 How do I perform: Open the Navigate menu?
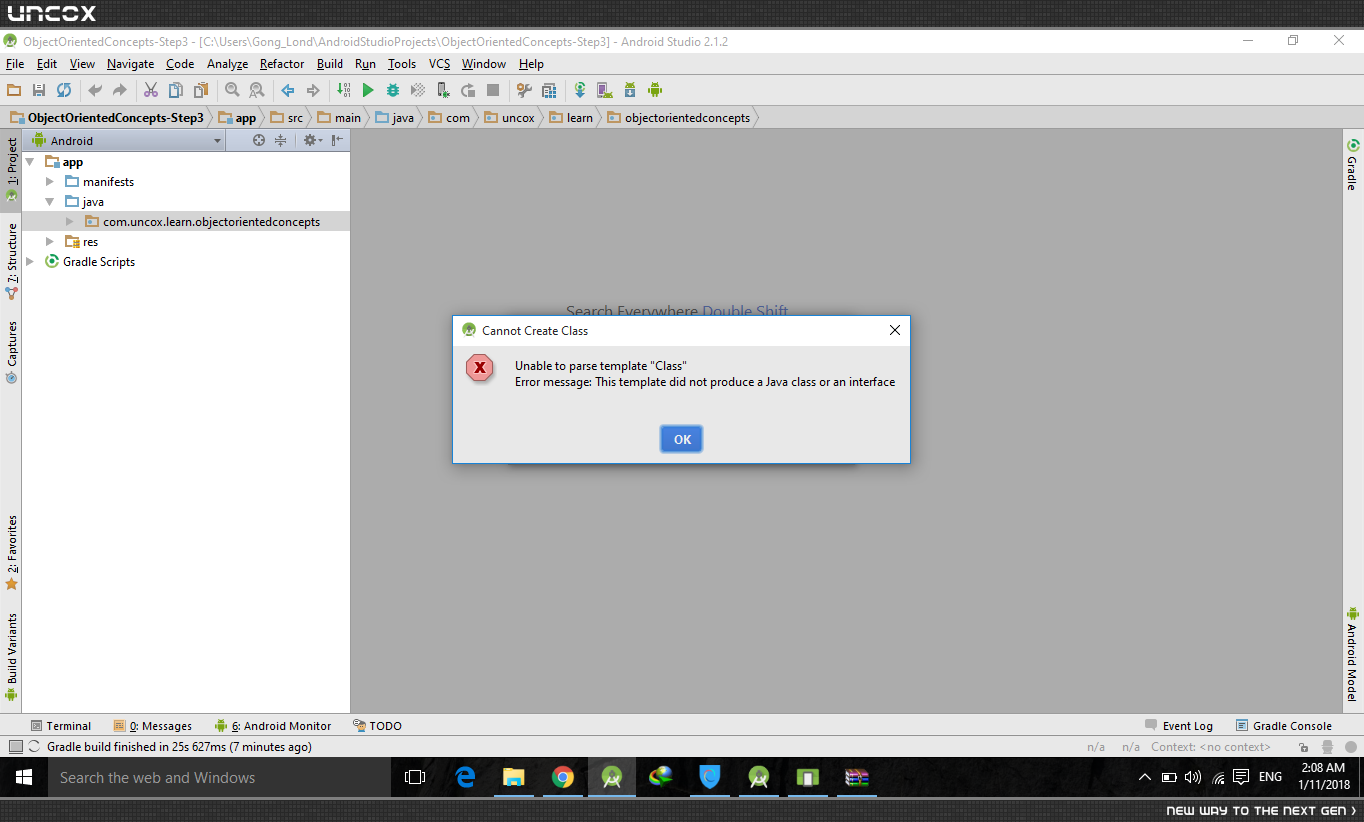tap(131, 64)
